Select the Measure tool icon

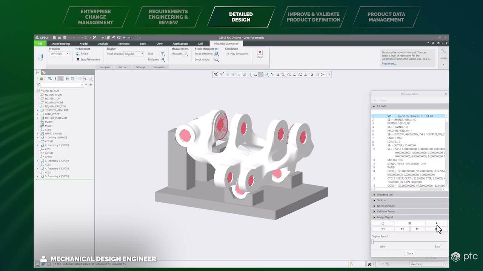coord(185,54)
